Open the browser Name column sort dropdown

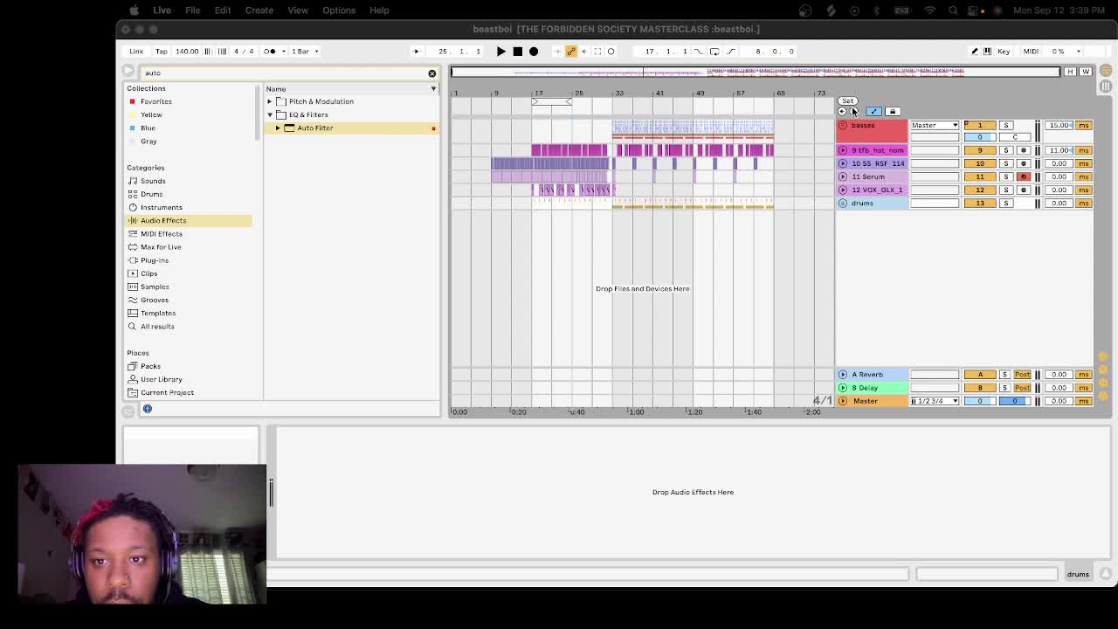click(433, 89)
